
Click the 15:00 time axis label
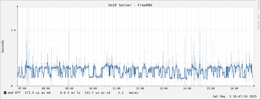coord(211,88)
